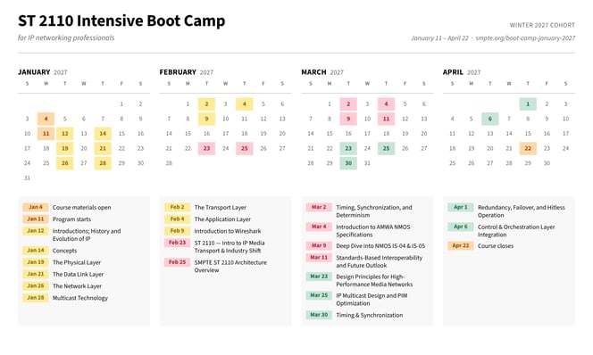
Task: Pick day 14 in the January grid
Action: tap(103, 133)
